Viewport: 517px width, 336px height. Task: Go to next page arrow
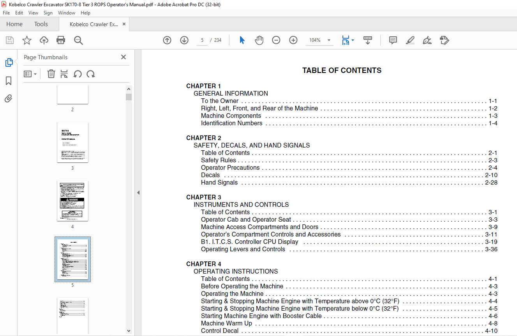184,40
